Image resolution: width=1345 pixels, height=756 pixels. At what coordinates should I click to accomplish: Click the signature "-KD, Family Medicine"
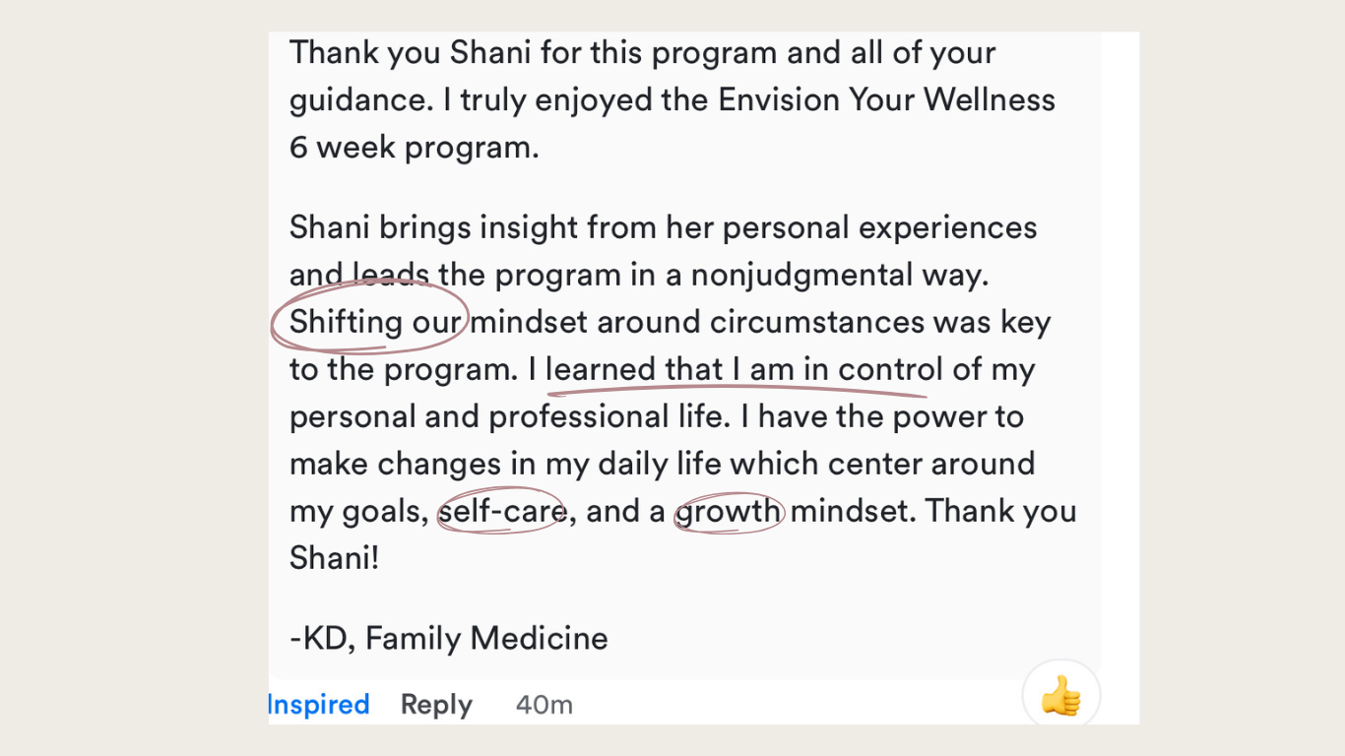449,639
